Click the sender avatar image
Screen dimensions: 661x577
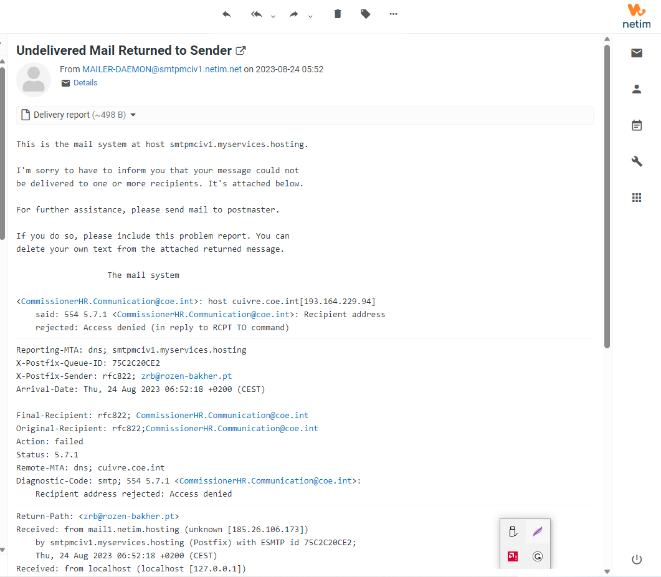34,80
